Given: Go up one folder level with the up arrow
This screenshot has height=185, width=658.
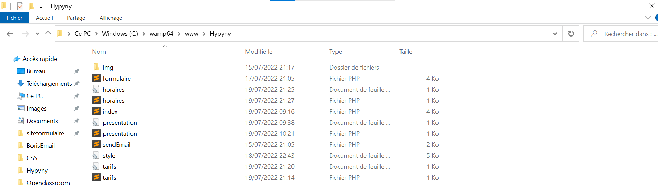Looking at the screenshot, I should click(48, 34).
